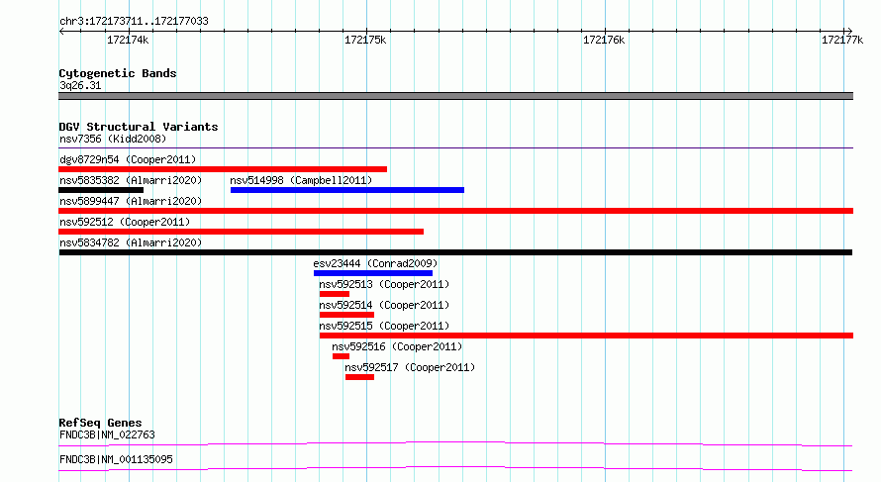Open nsv592517 (Cooper2011) label

pyautogui.click(x=410, y=367)
